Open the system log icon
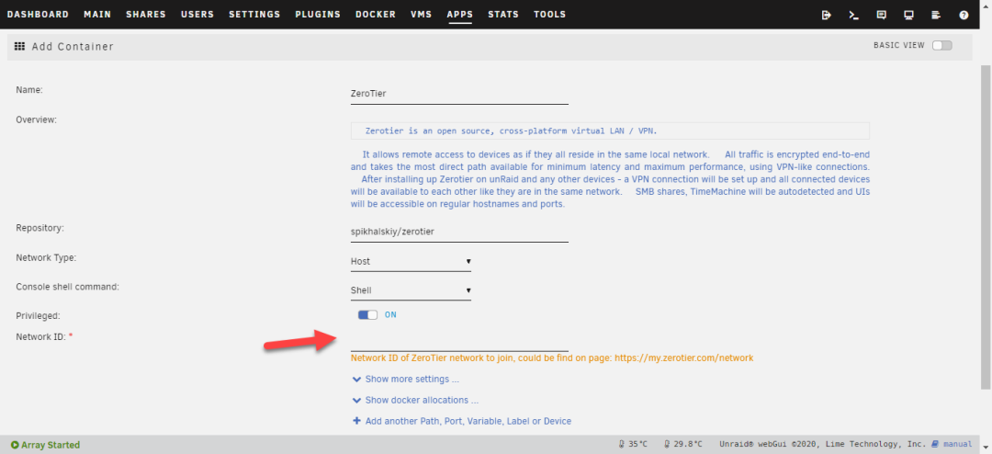 (x=936, y=16)
